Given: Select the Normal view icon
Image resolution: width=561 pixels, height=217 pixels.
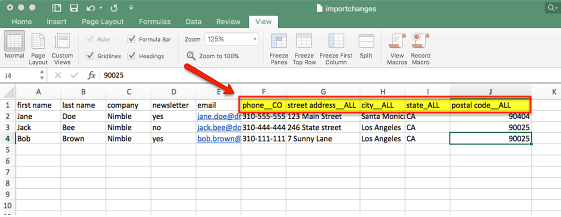Looking at the screenshot, I should tap(14, 42).
